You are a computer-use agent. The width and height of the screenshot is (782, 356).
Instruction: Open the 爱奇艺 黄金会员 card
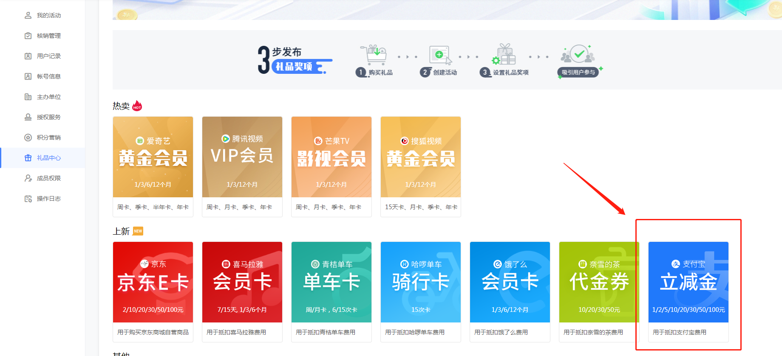153,167
